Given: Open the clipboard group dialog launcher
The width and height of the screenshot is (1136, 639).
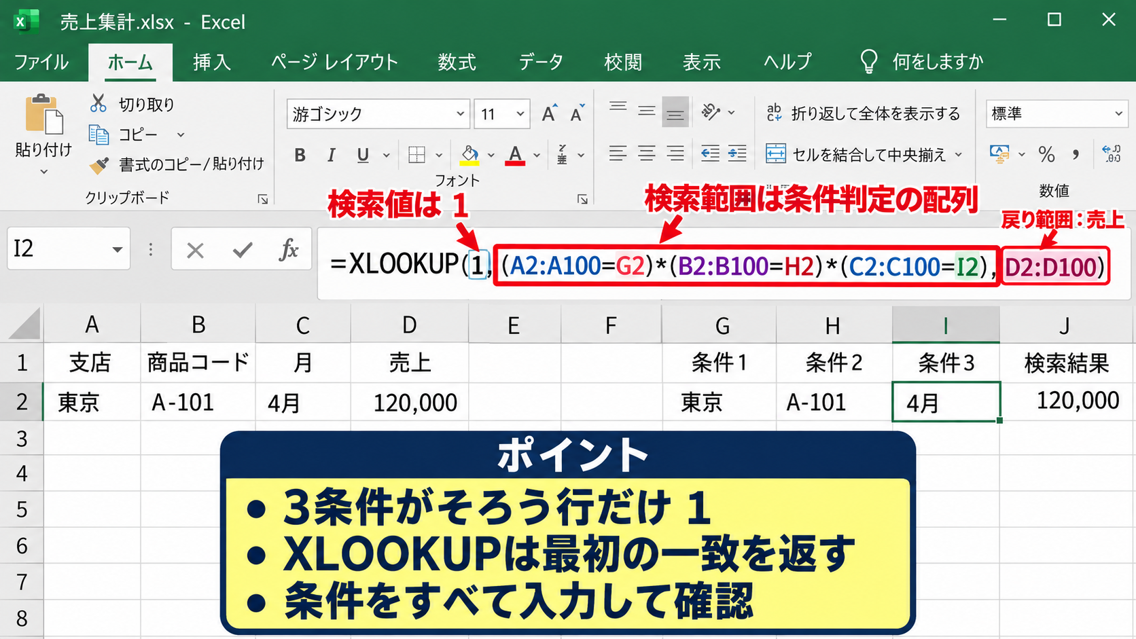Looking at the screenshot, I should tap(263, 199).
